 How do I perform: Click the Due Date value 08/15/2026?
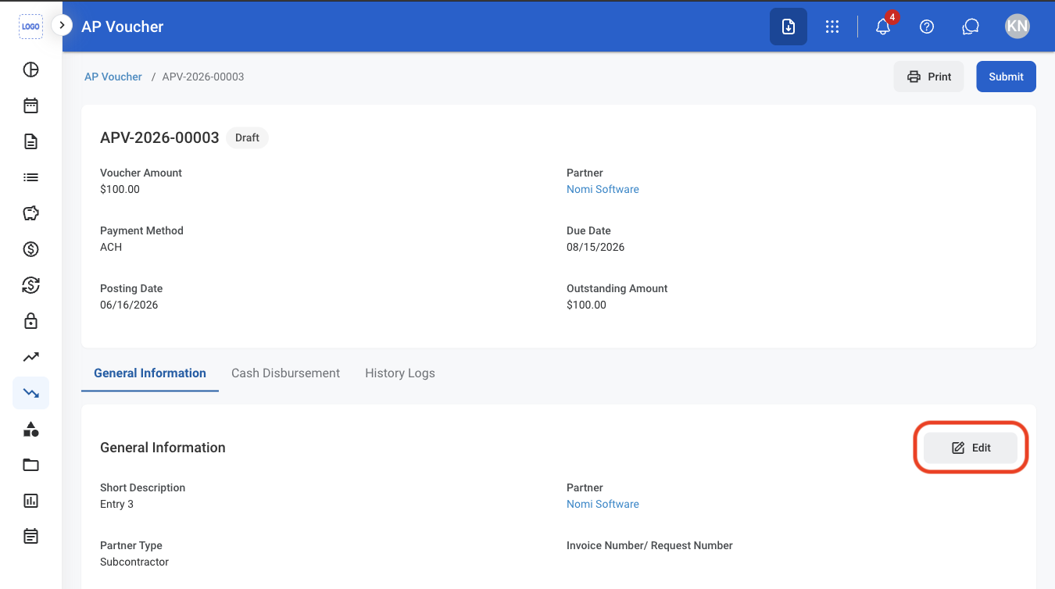[x=595, y=247]
